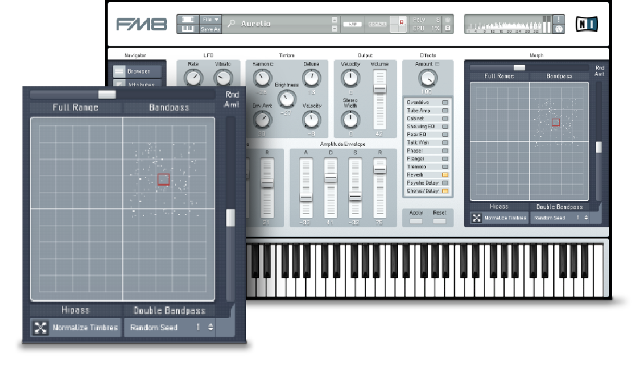Click red morph cursor square in enlarged panel
This screenshot has height=389, width=632.
[163, 179]
